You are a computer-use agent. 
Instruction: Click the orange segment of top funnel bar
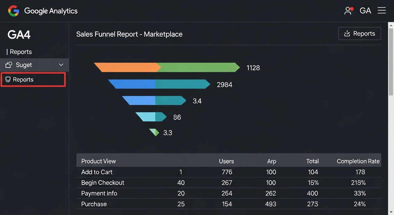pos(127,67)
